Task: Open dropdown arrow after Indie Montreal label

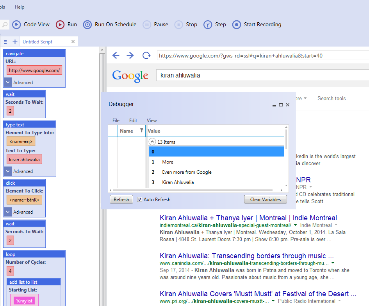Action: point(336,225)
